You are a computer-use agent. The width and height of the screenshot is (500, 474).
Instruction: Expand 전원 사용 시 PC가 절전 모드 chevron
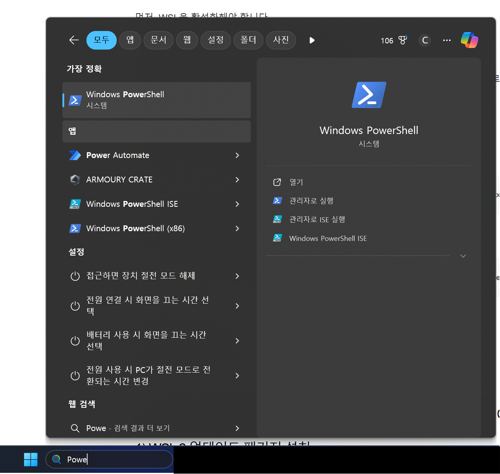pyautogui.click(x=237, y=376)
